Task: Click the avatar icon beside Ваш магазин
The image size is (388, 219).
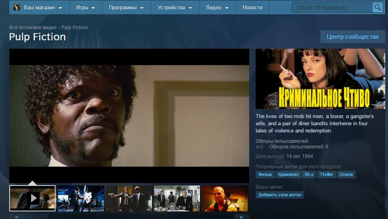Action: pyautogui.click(x=17, y=7)
